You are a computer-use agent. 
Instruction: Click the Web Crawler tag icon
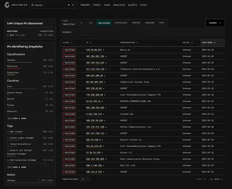pos(8,132)
